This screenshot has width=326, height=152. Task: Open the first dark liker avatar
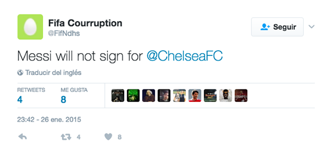118,96
